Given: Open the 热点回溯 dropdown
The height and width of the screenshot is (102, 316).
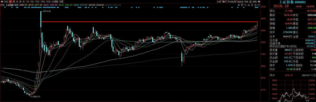Looking at the screenshot, I should (232, 2).
